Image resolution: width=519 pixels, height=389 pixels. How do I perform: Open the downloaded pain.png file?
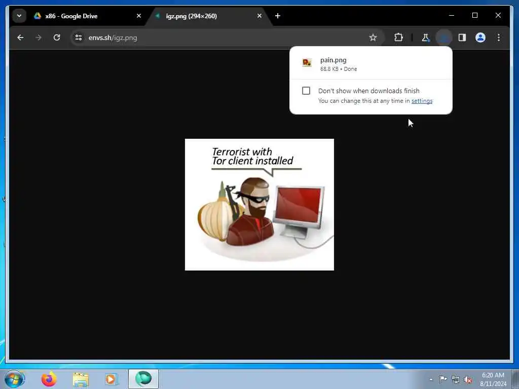tap(370, 64)
